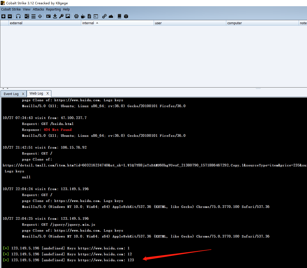Connect to a new team server
This screenshot has width=307, height=268.
point(3,16)
